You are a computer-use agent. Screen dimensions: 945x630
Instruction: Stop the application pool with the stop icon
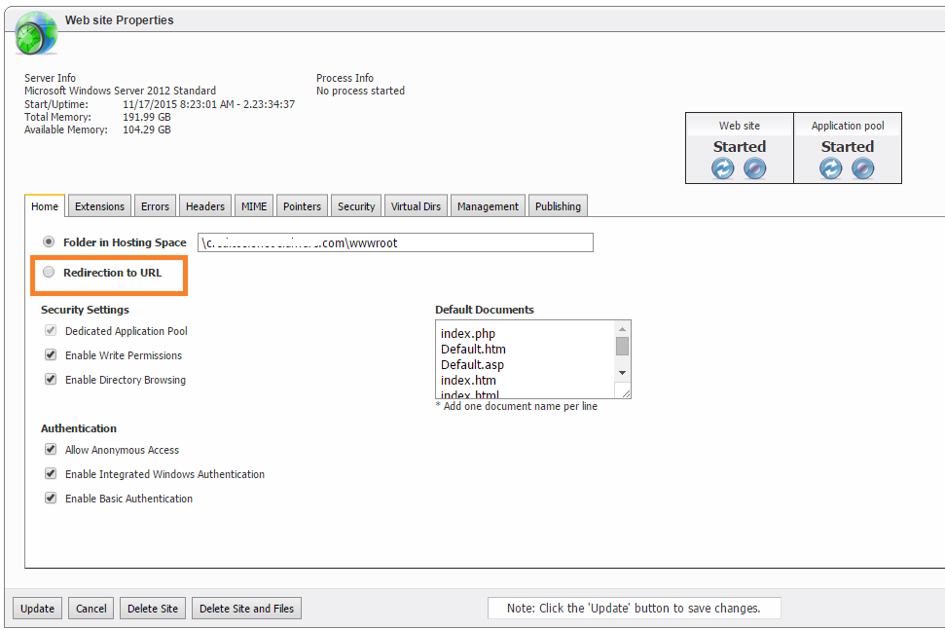pos(863,168)
